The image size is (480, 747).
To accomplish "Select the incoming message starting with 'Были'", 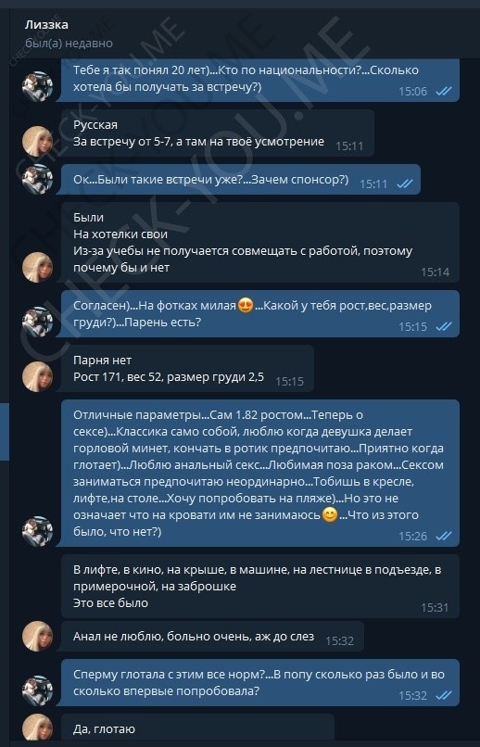I will click(x=260, y=243).
